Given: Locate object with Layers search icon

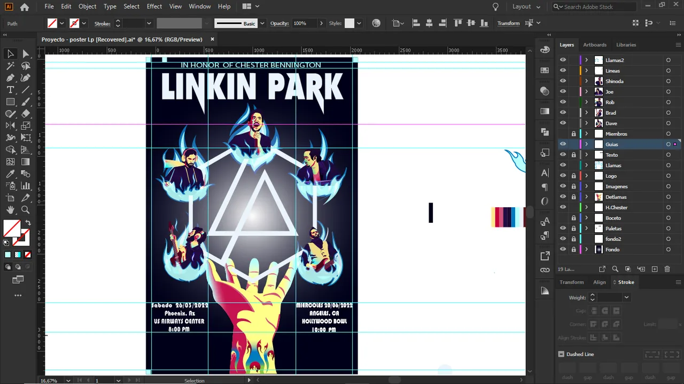Looking at the screenshot, I should click(615, 269).
